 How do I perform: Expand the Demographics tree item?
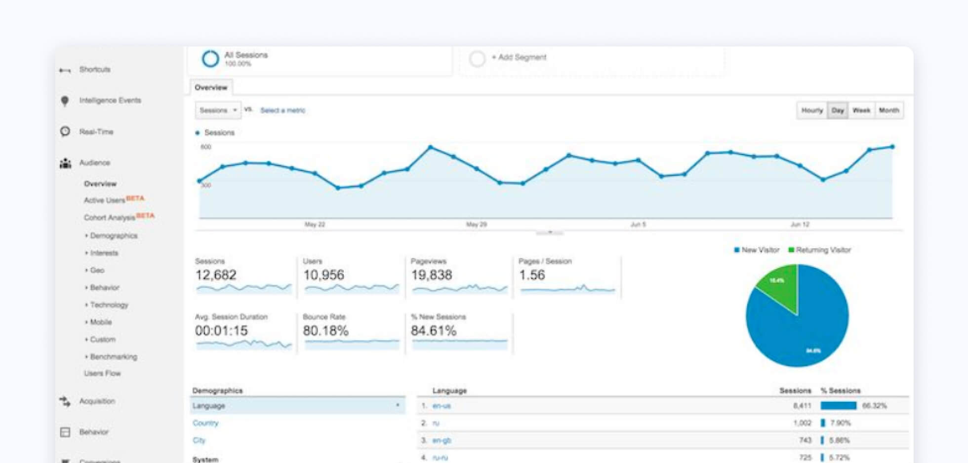point(113,236)
